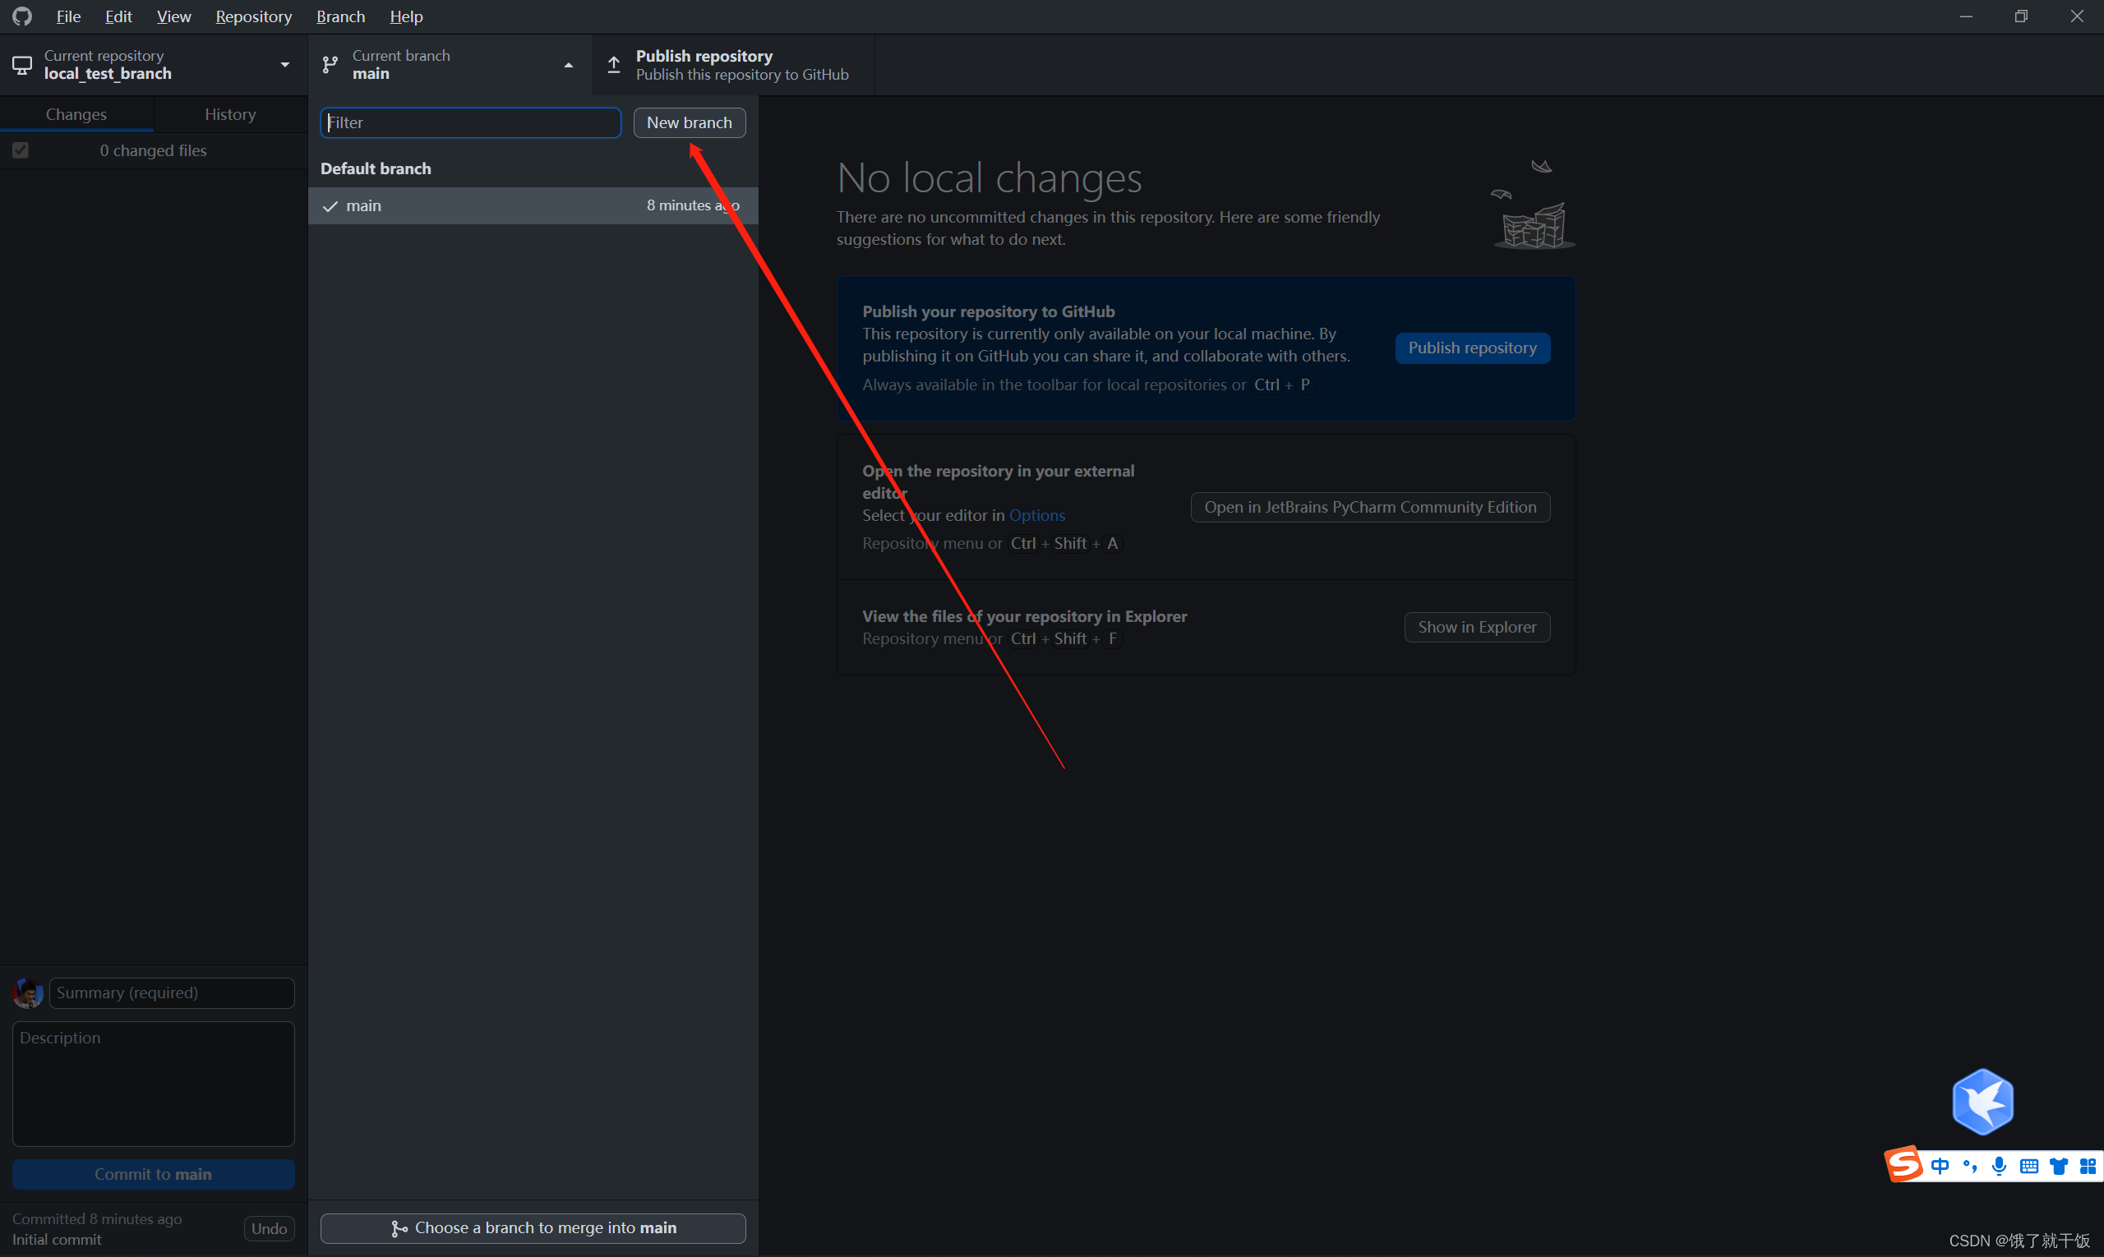Click the publish repository upload icon
This screenshot has height=1257, width=2104.
coord(614,64)
